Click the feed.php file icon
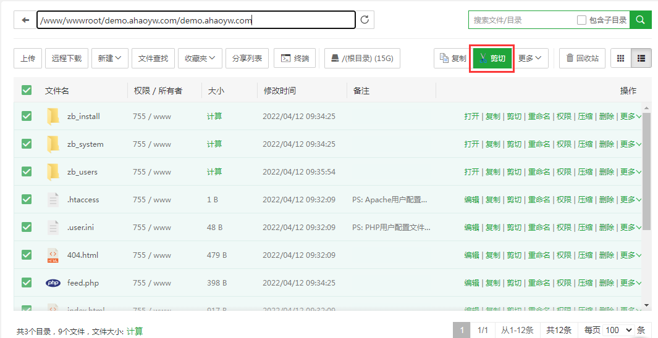This screenshot has width=658, height=338. 53,283
